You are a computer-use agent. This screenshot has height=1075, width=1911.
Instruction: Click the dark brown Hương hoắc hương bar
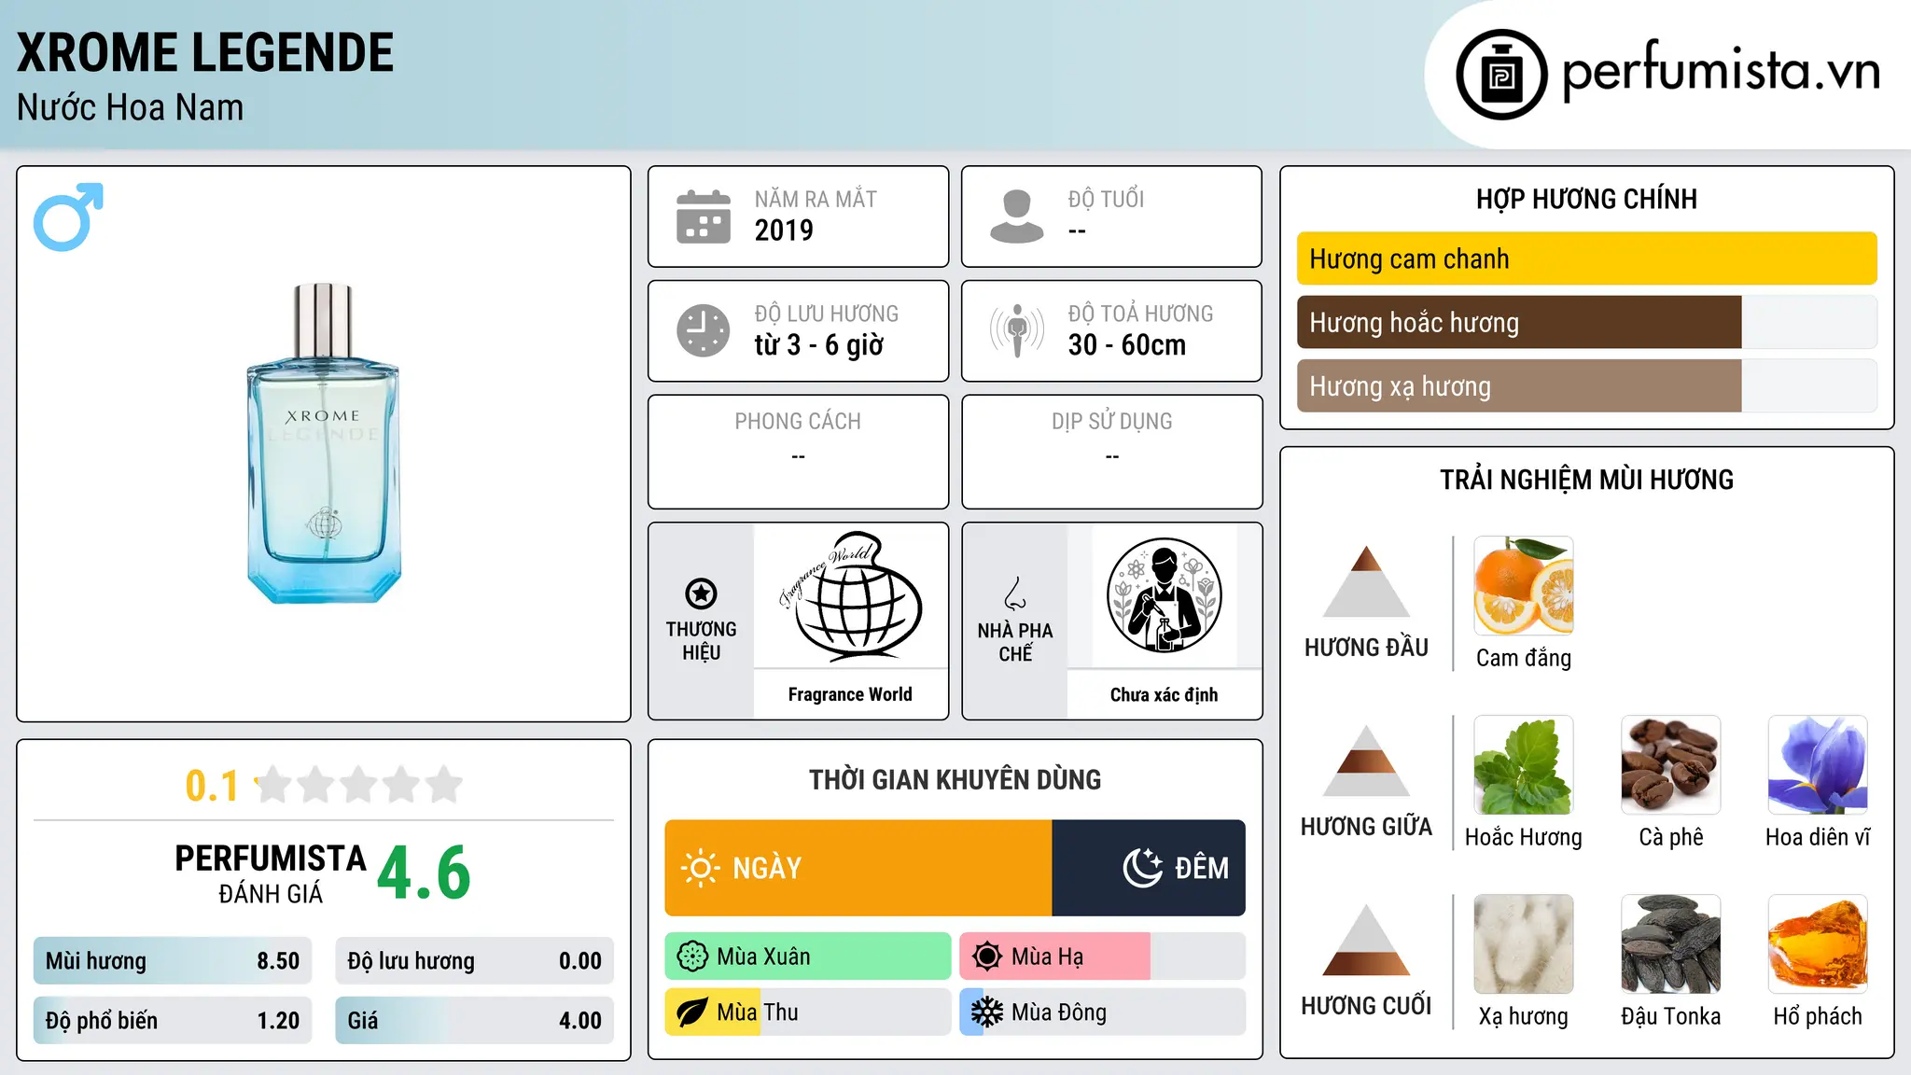1519,322
